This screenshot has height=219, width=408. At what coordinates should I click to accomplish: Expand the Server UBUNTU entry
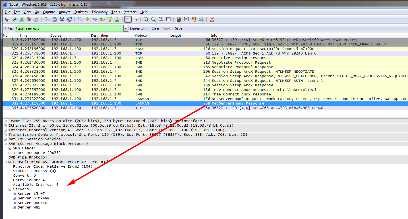pos(15,203)
